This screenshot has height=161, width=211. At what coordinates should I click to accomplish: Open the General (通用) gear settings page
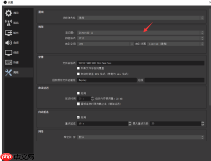click(x=12, y=13)
